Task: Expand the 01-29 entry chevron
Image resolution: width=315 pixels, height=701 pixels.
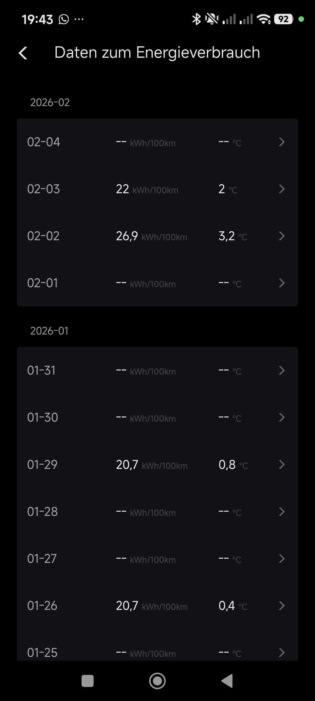Action: [x=282, y=464]
